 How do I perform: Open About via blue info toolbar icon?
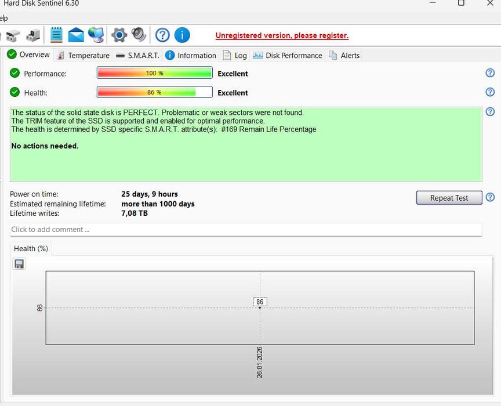coord(182,35)
